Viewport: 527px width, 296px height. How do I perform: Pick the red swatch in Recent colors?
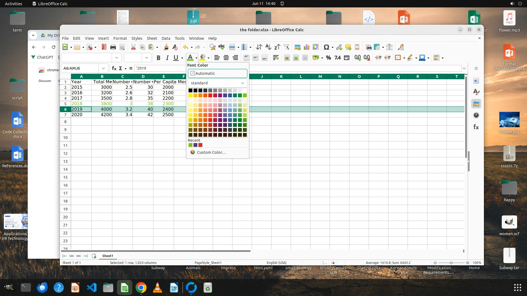click(x=200, y=145)
